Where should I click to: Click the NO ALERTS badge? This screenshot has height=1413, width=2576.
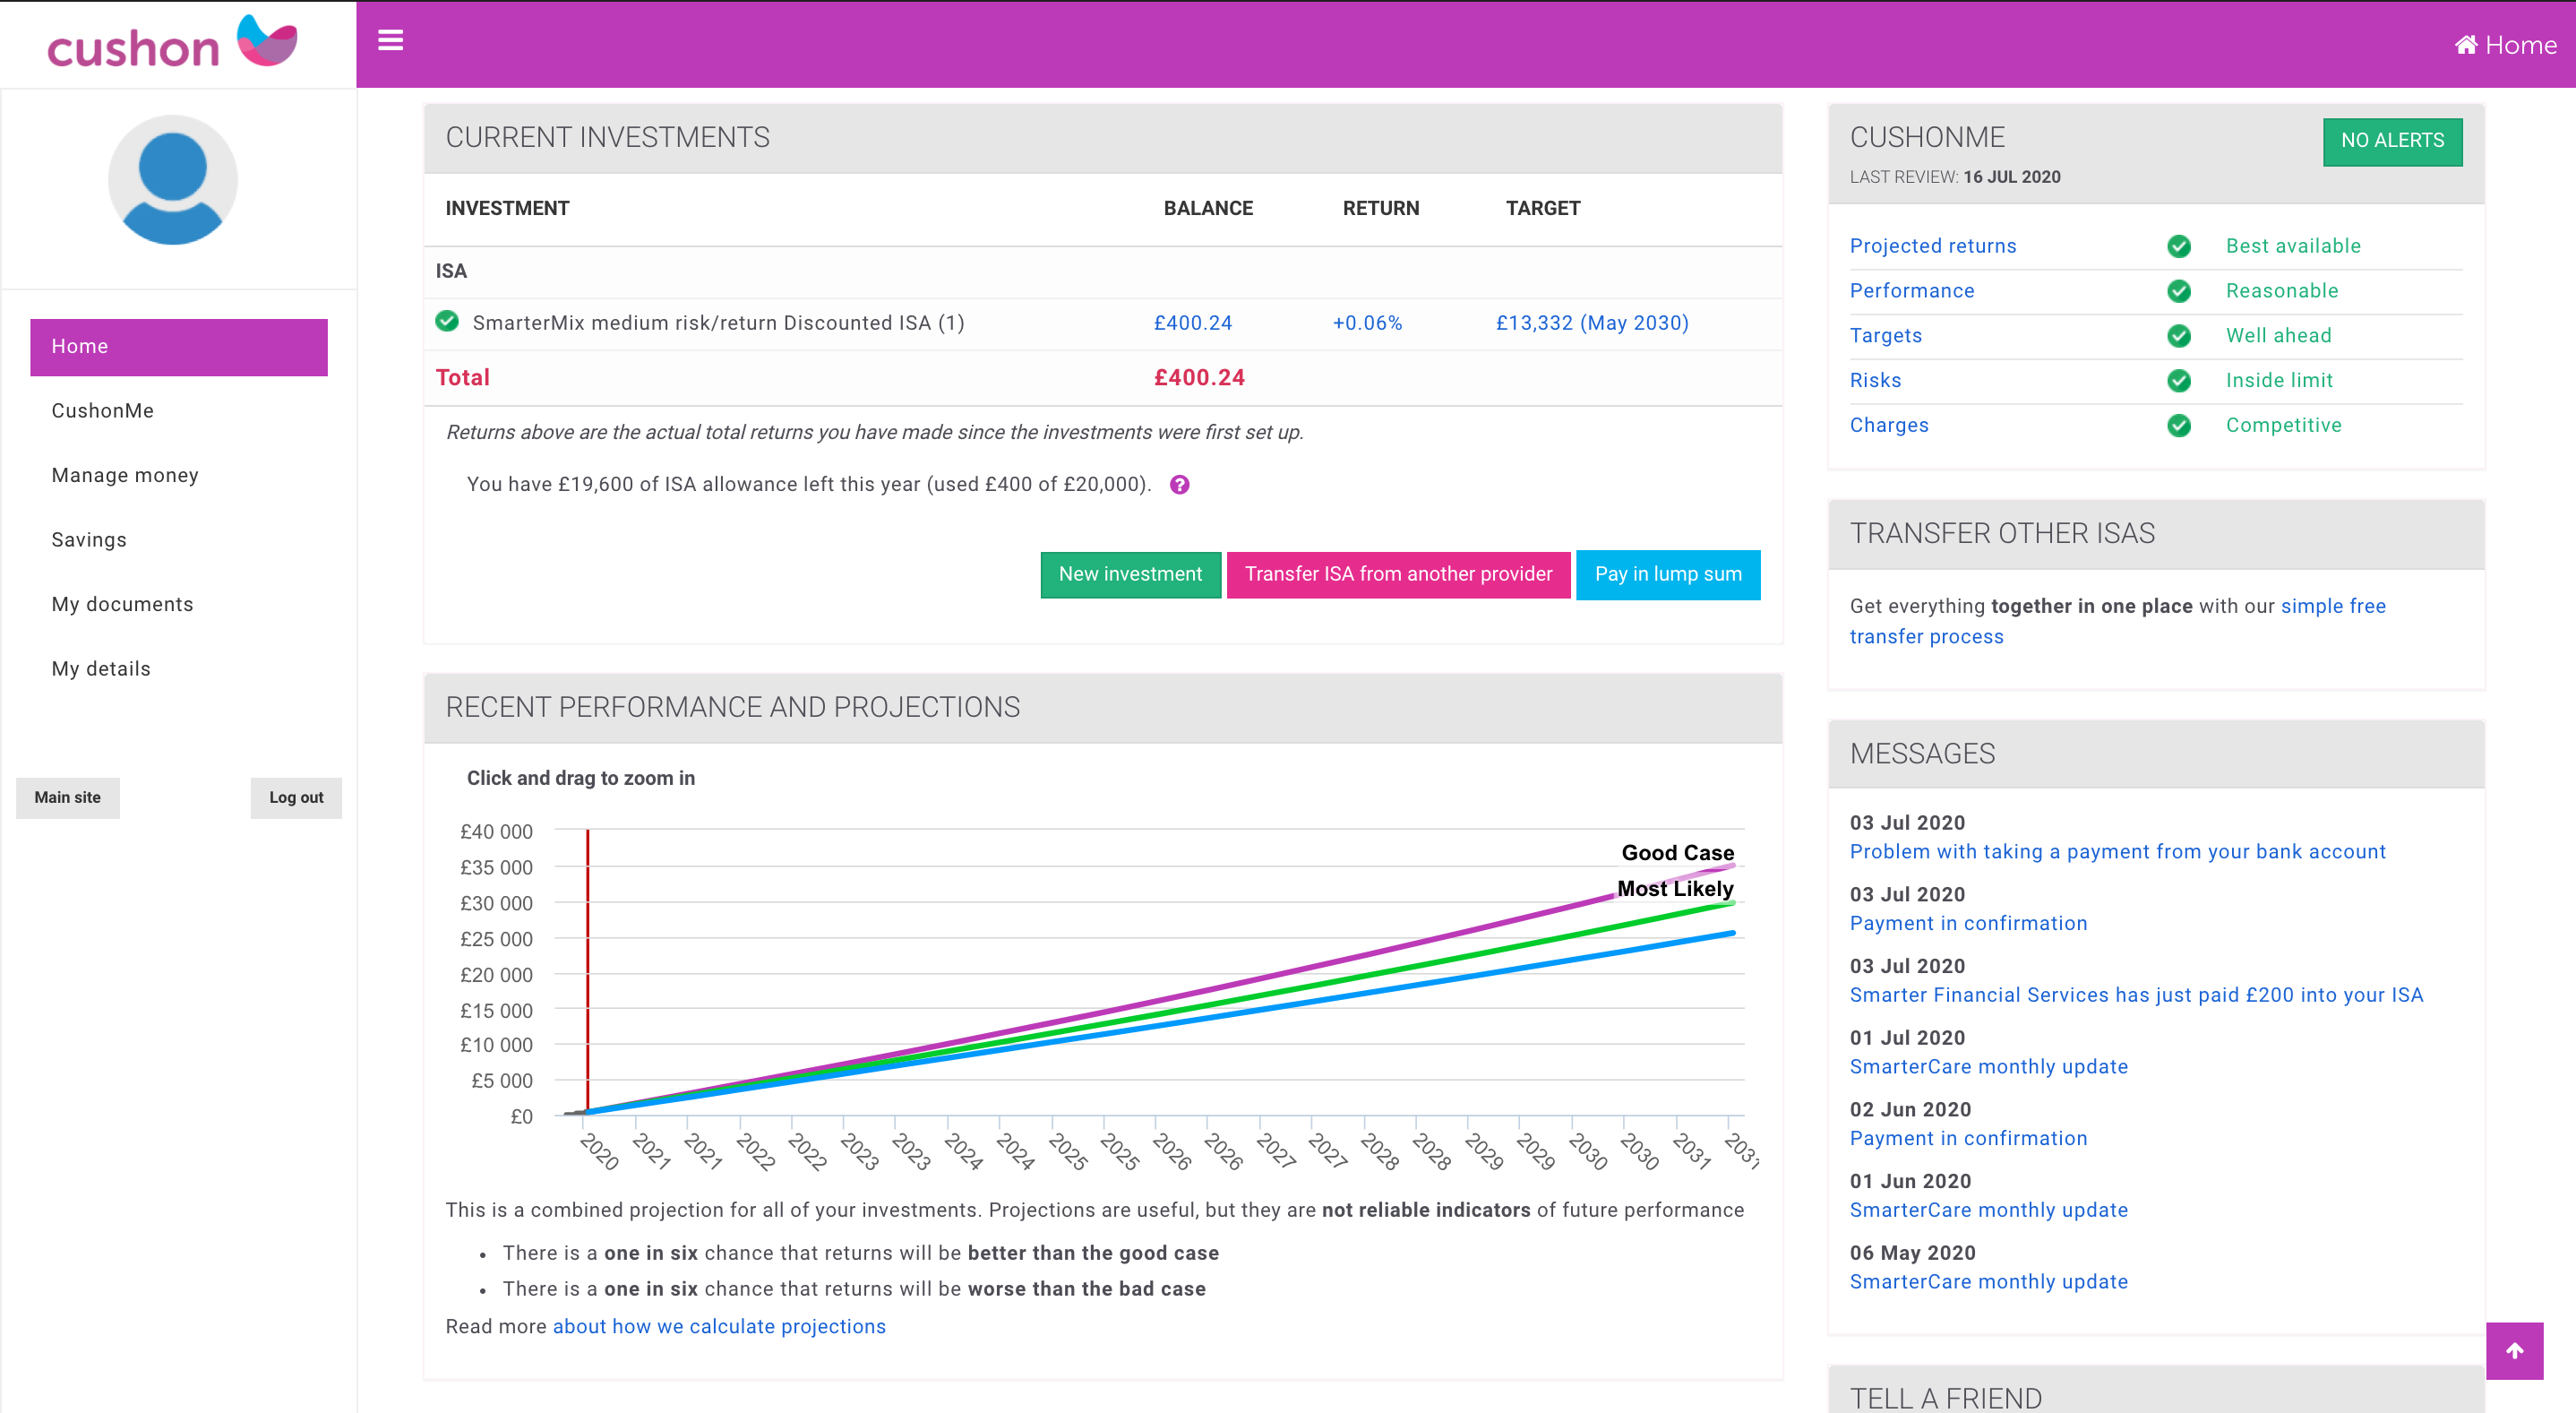(2392, 141)
